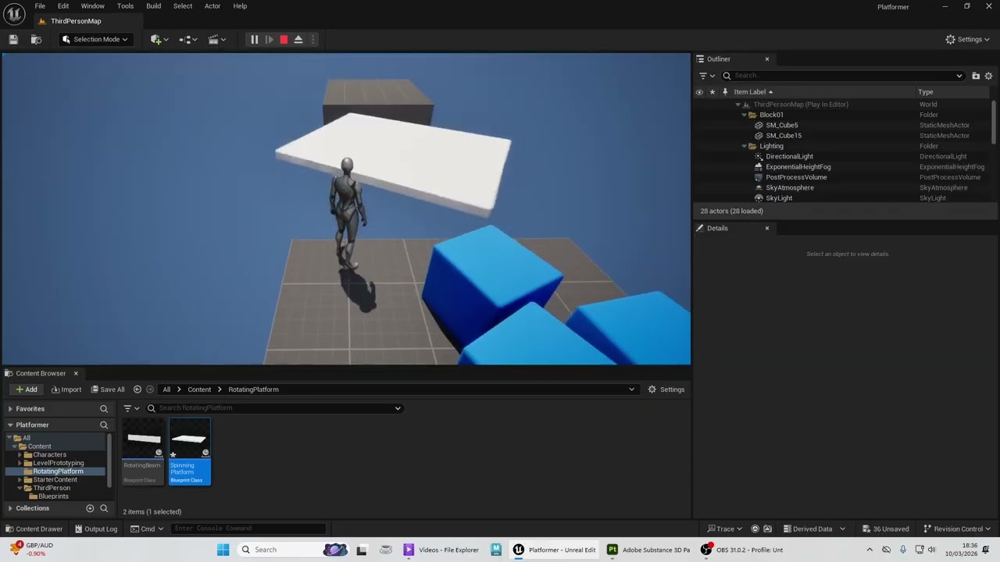Click the Save current level icon

[x=13, y=39]
